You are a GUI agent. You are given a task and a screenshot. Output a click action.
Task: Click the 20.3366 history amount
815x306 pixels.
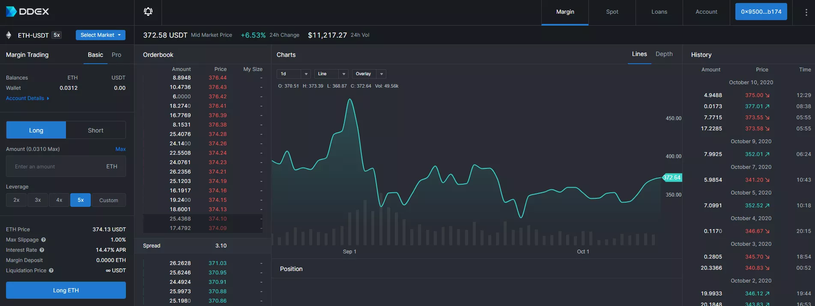click(x=711, y=268)
